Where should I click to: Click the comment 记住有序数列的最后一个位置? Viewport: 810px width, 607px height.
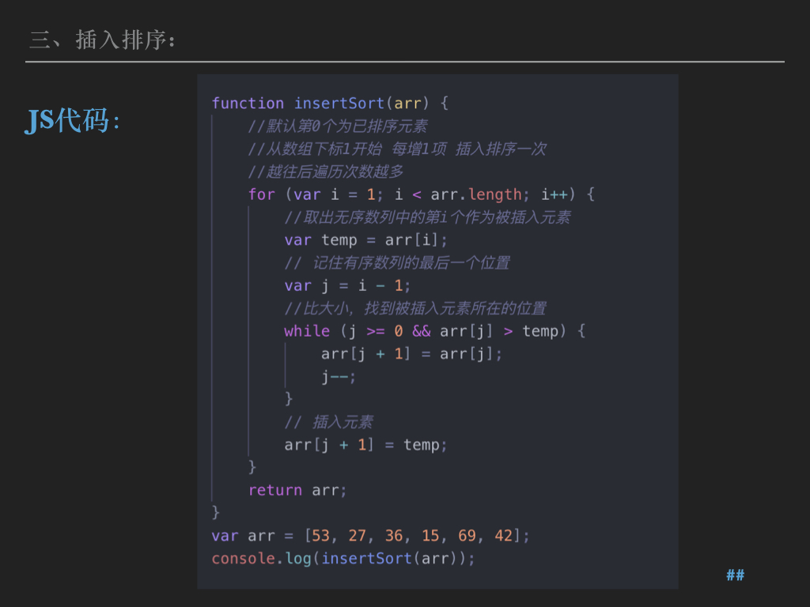coord(397,262)
